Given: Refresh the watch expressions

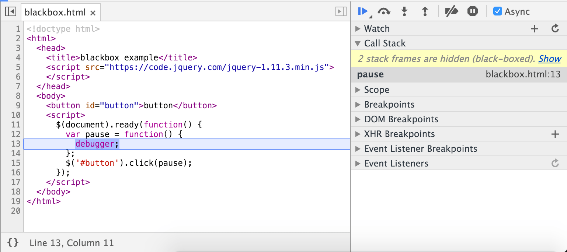Looking at the screenshot, I should tap(555, 29).
